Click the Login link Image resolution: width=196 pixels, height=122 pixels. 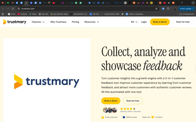[144, 22]
